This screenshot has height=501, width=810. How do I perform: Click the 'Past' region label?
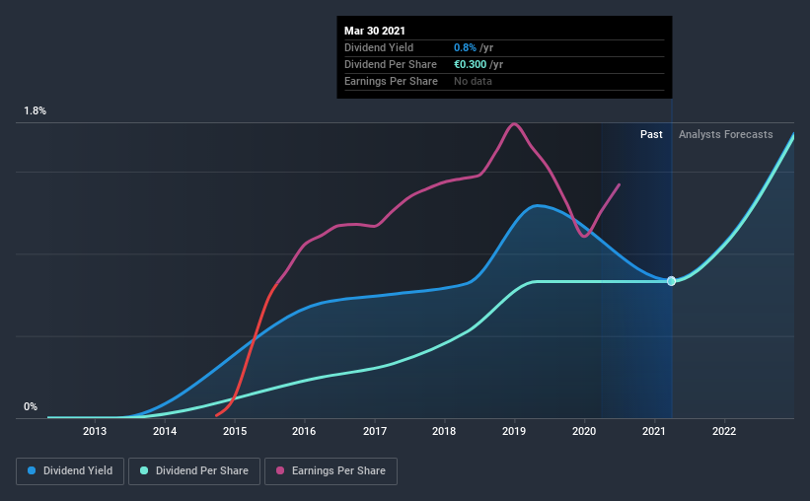(651, 134)
